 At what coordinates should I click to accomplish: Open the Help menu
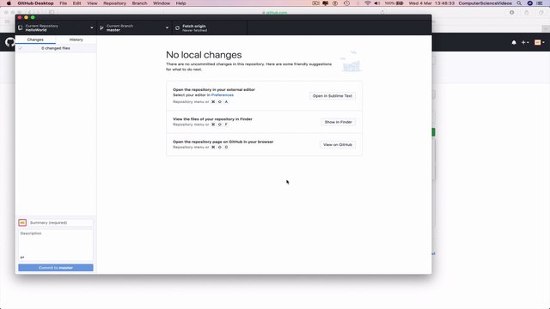(x=180, y=3)
